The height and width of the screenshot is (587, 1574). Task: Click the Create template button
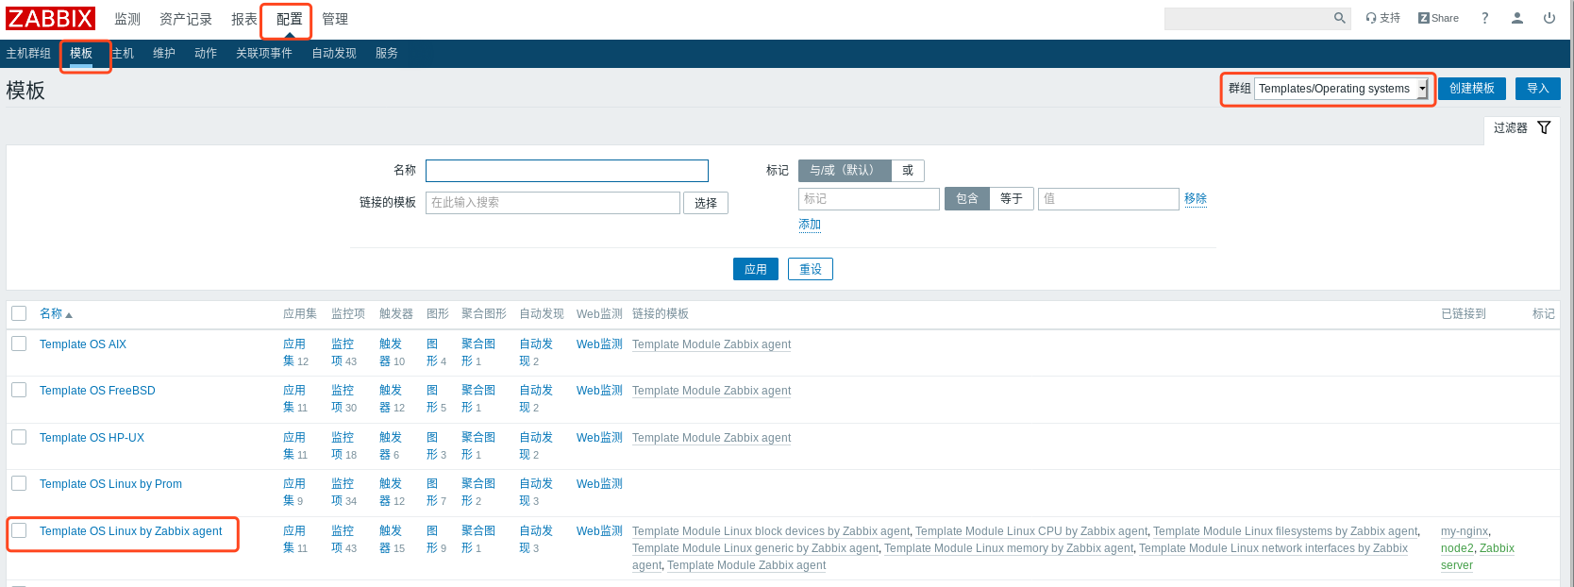(x=1471, y=89)
